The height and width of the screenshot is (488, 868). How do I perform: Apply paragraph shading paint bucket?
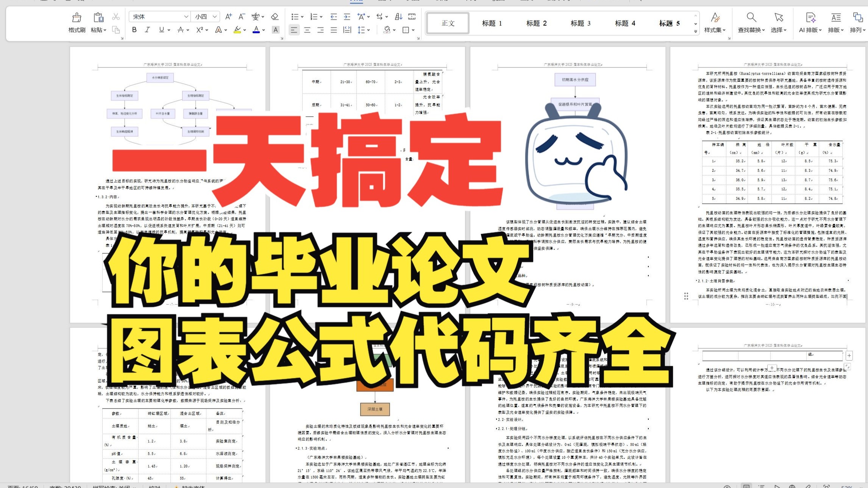point(387,30)
